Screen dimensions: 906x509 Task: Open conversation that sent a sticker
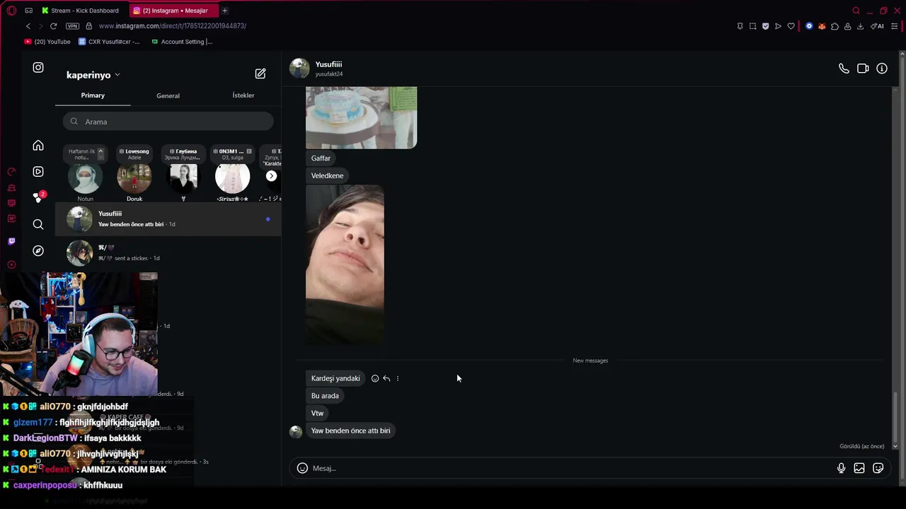(168, 253)
